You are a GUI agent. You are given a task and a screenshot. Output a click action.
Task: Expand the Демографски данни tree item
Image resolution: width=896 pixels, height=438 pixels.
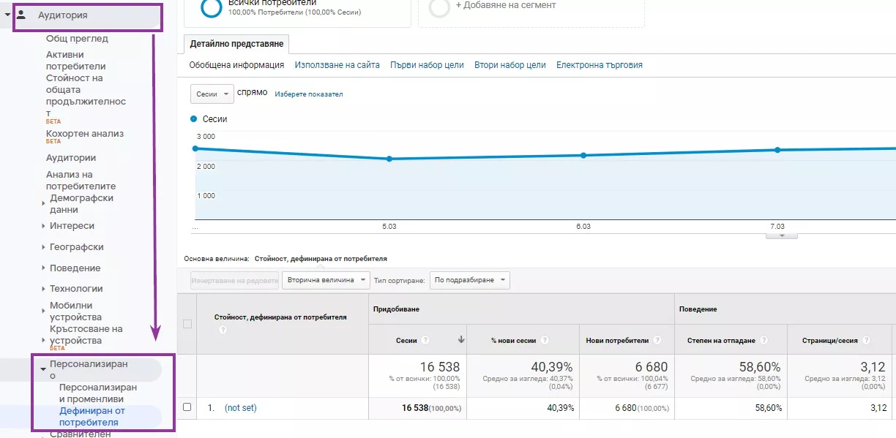pyautogui.click(x=43, y=203)
